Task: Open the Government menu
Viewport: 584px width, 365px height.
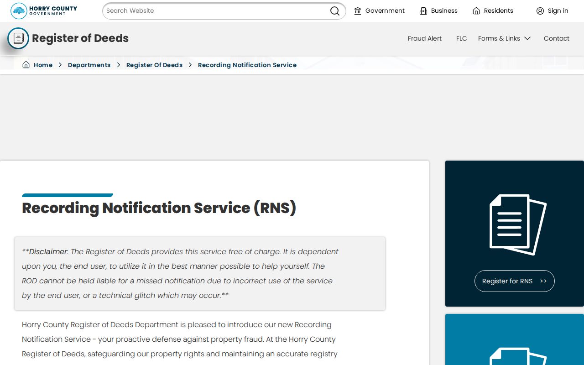Action: click(380, 11)
